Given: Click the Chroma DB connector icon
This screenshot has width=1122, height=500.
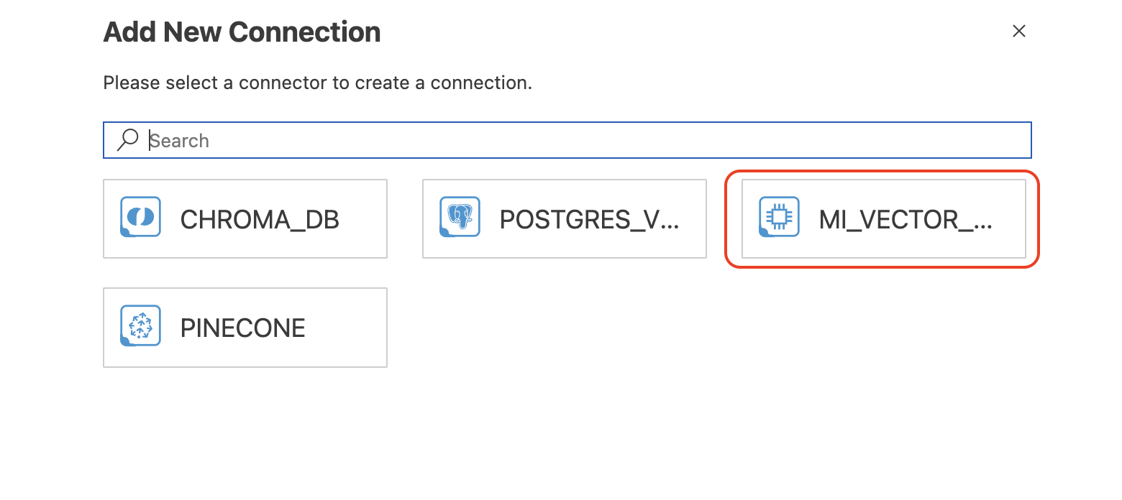Looking at the screenshot, I should 140,217.
